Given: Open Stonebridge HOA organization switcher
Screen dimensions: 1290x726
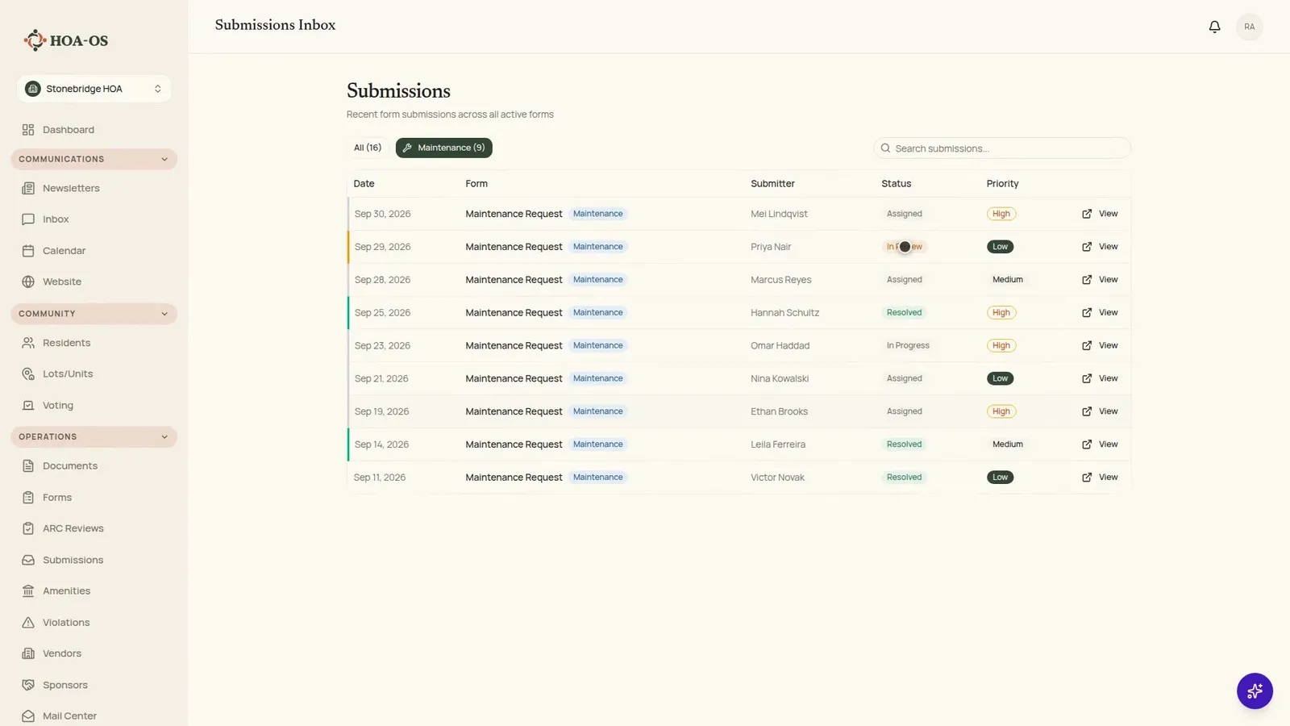Looking at the screenshot, I should pos(94,89).
